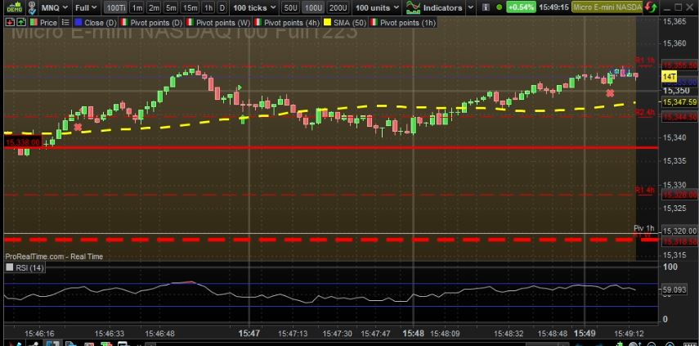The height and width of the screenshot is (346, 699).
Task: Click the green up-arrow panel icon
Action: pos(21,22)
